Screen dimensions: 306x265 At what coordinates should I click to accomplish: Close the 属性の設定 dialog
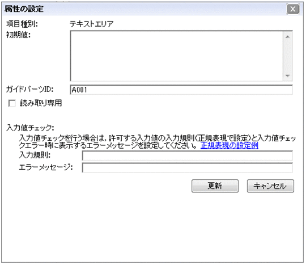point(293,9)
